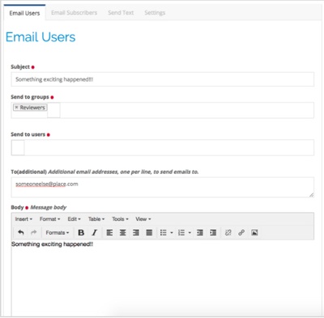Click the additional email addresses textarea
The width and height of the screenshot is (324, 318).
point(163,187)
